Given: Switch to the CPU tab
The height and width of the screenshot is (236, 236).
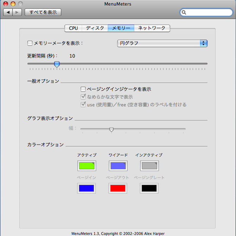Looking at the screenshot, I should (73, 28).
